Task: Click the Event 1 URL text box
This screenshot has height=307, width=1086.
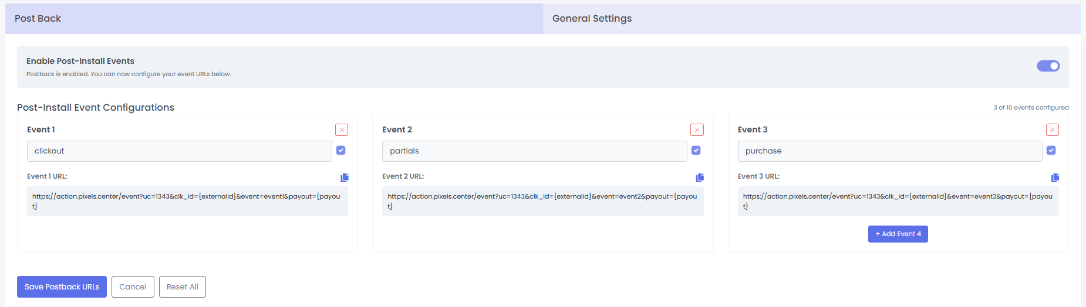Action: point(187,201)
